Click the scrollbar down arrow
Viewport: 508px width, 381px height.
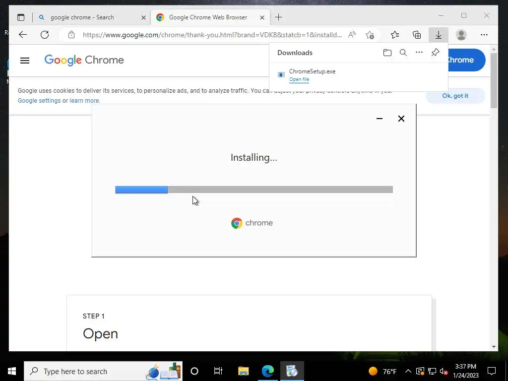pos(494,347)
